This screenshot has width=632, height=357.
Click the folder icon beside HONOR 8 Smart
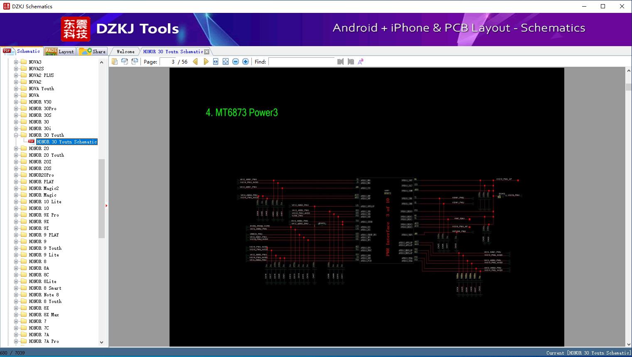point(24,288)
